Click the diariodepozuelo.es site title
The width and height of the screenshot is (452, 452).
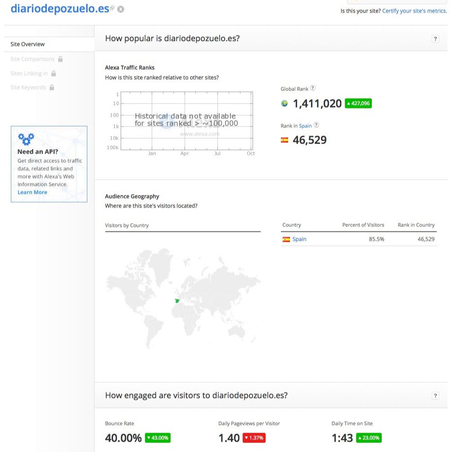(x=60, y=9)
